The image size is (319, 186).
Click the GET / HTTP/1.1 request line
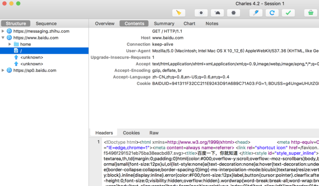167,31
